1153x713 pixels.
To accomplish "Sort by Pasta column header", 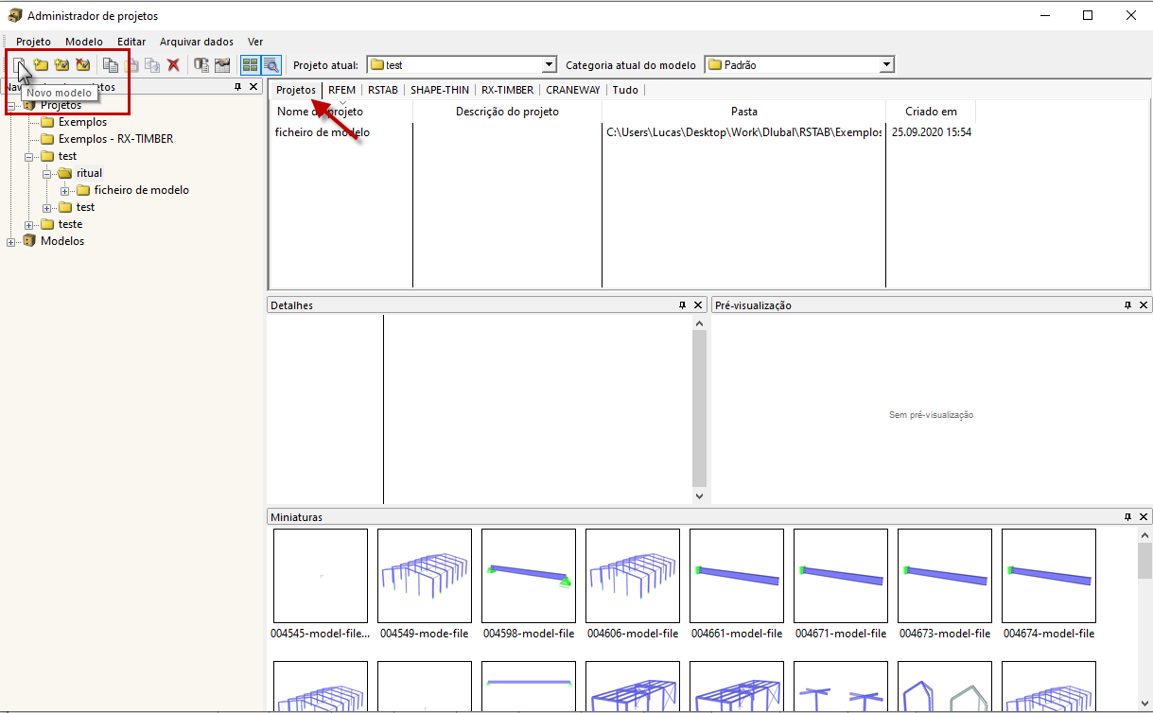I will [x=744, y=112].
